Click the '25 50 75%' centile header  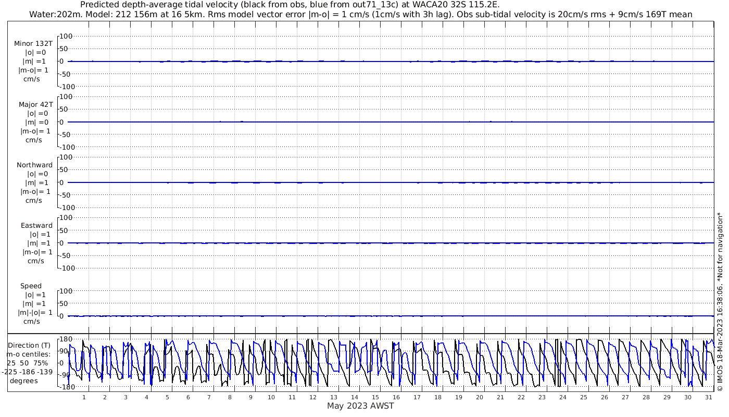[28, 363]
